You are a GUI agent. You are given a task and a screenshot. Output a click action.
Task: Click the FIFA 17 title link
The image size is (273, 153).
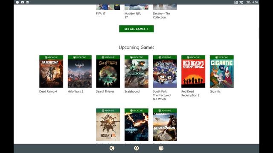(101, 14)
